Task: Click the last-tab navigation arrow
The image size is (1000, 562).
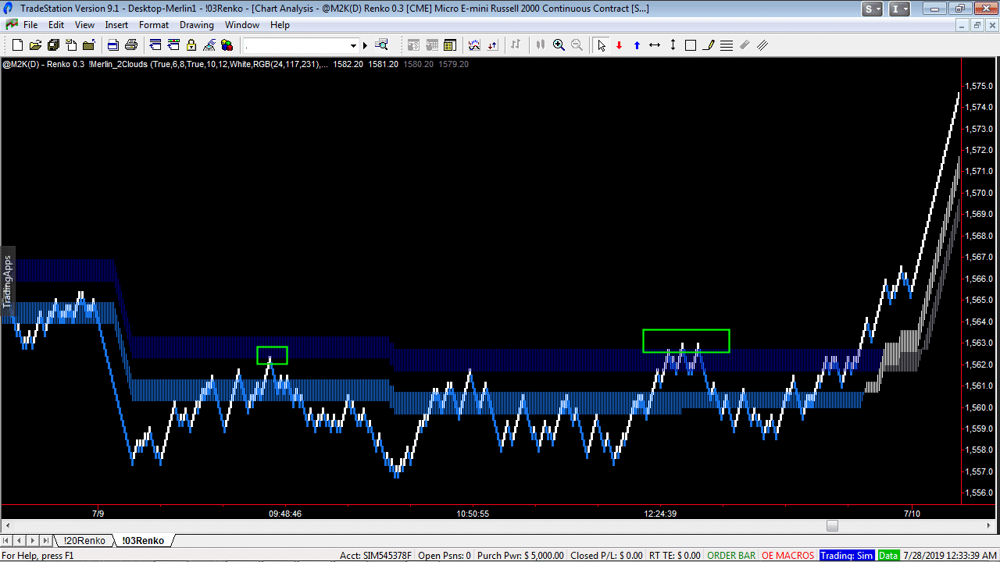Action: [47, 540]
